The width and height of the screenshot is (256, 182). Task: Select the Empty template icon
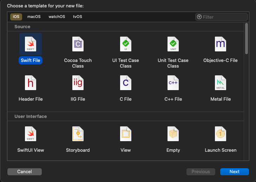coord(173,134)
